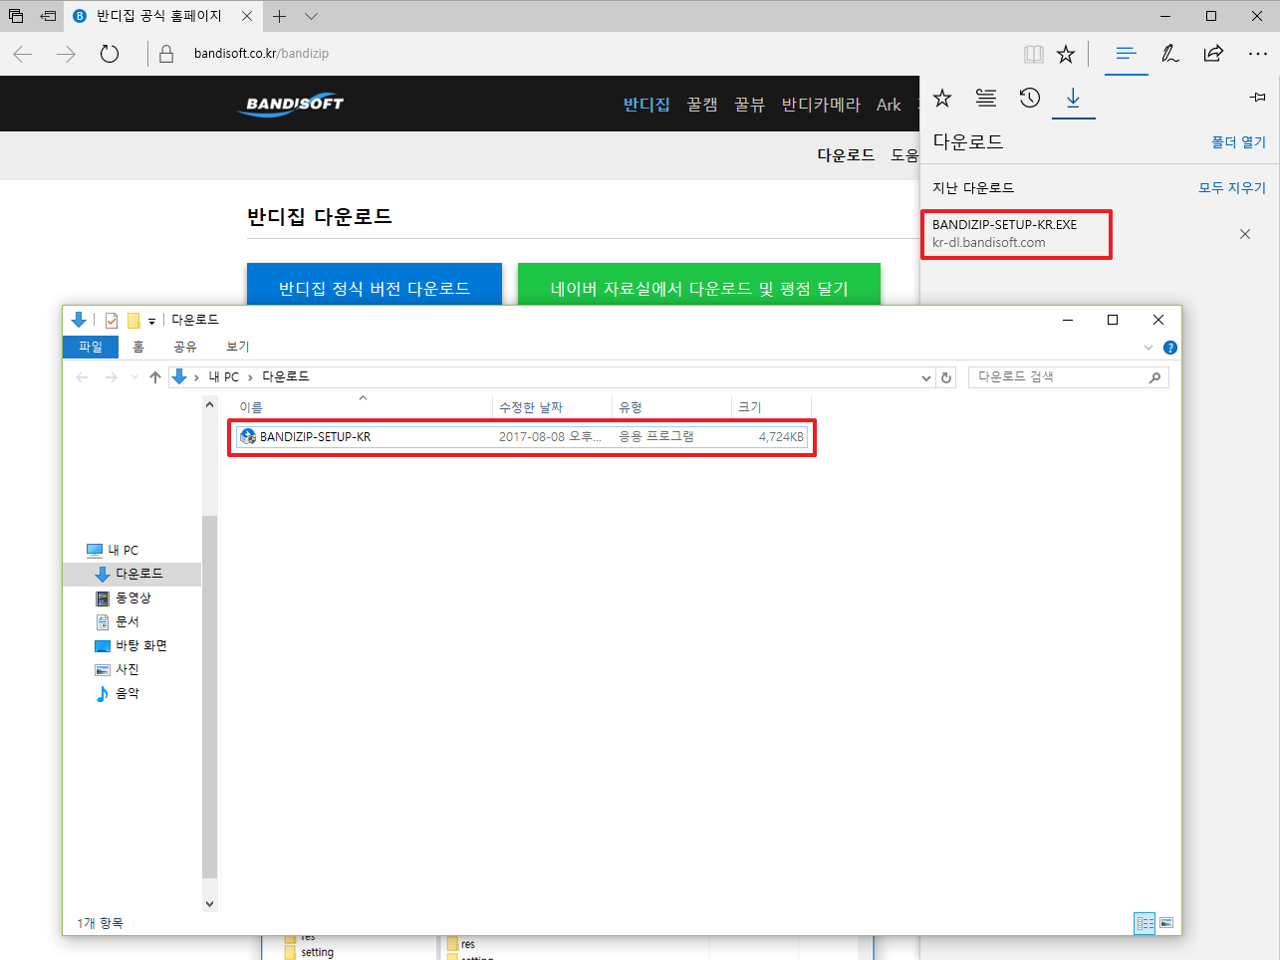Select 반디카메라 in Bandisoft navigation
The image size is (1280, 960).
(821, 105)
